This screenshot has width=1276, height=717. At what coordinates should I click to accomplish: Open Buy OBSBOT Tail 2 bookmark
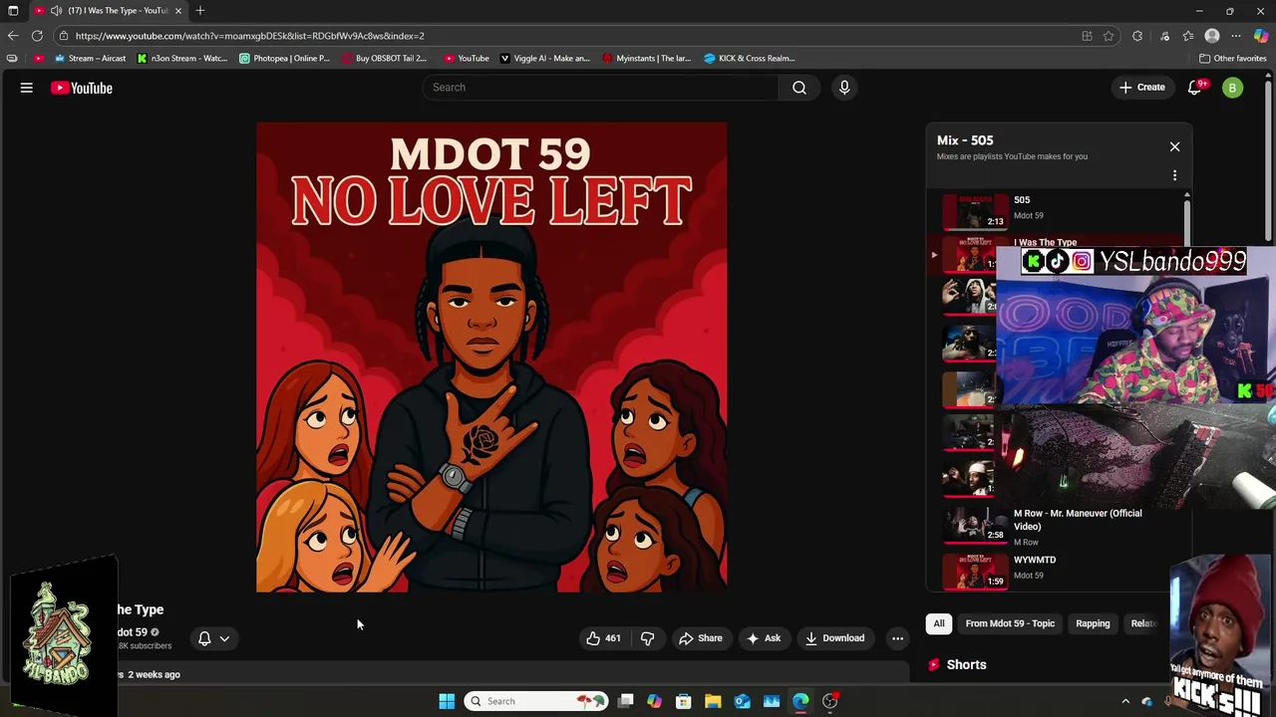click(384, 58)
